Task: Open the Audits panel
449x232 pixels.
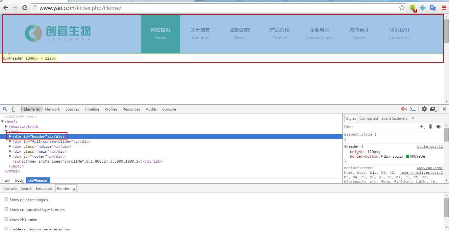Action: coord(151,109)
